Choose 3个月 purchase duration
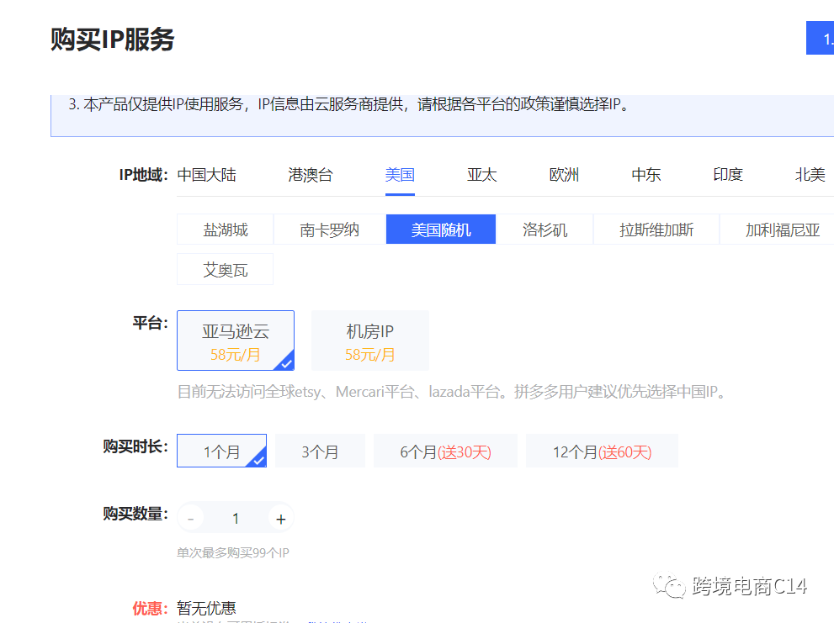The image size is (834, 623). point(320,451)
